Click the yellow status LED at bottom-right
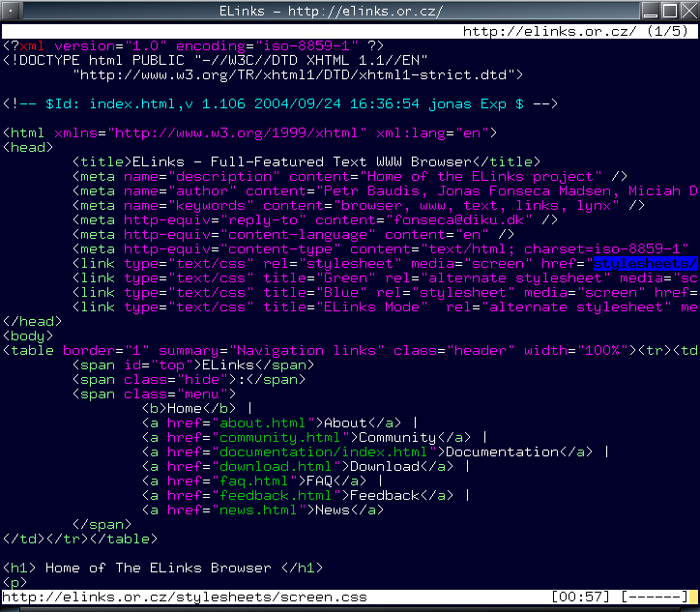 [x=693, y=597]
